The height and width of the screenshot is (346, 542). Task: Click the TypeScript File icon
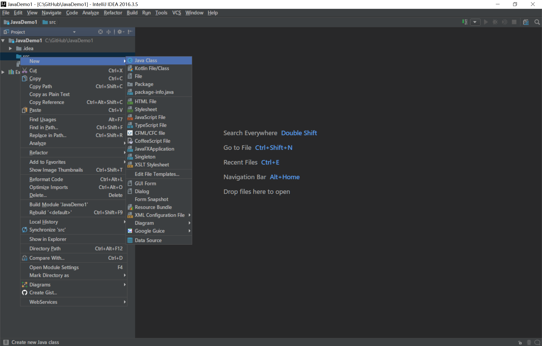(x=130, y=125)
